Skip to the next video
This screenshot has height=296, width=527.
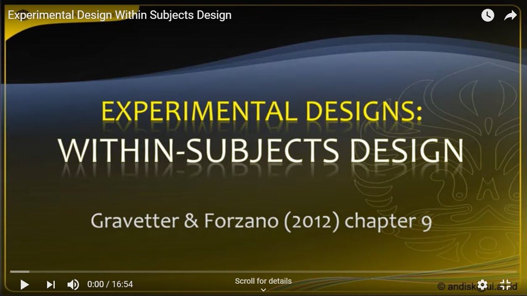[x=51, y=284]
